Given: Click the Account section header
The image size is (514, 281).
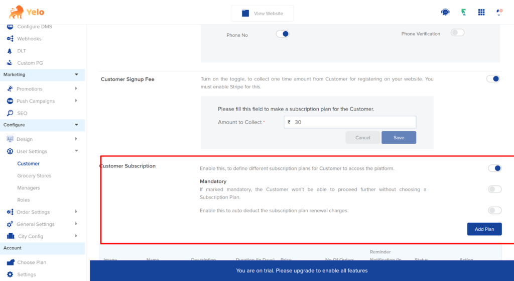Looking at the screenshot, I should click(42, 248).
